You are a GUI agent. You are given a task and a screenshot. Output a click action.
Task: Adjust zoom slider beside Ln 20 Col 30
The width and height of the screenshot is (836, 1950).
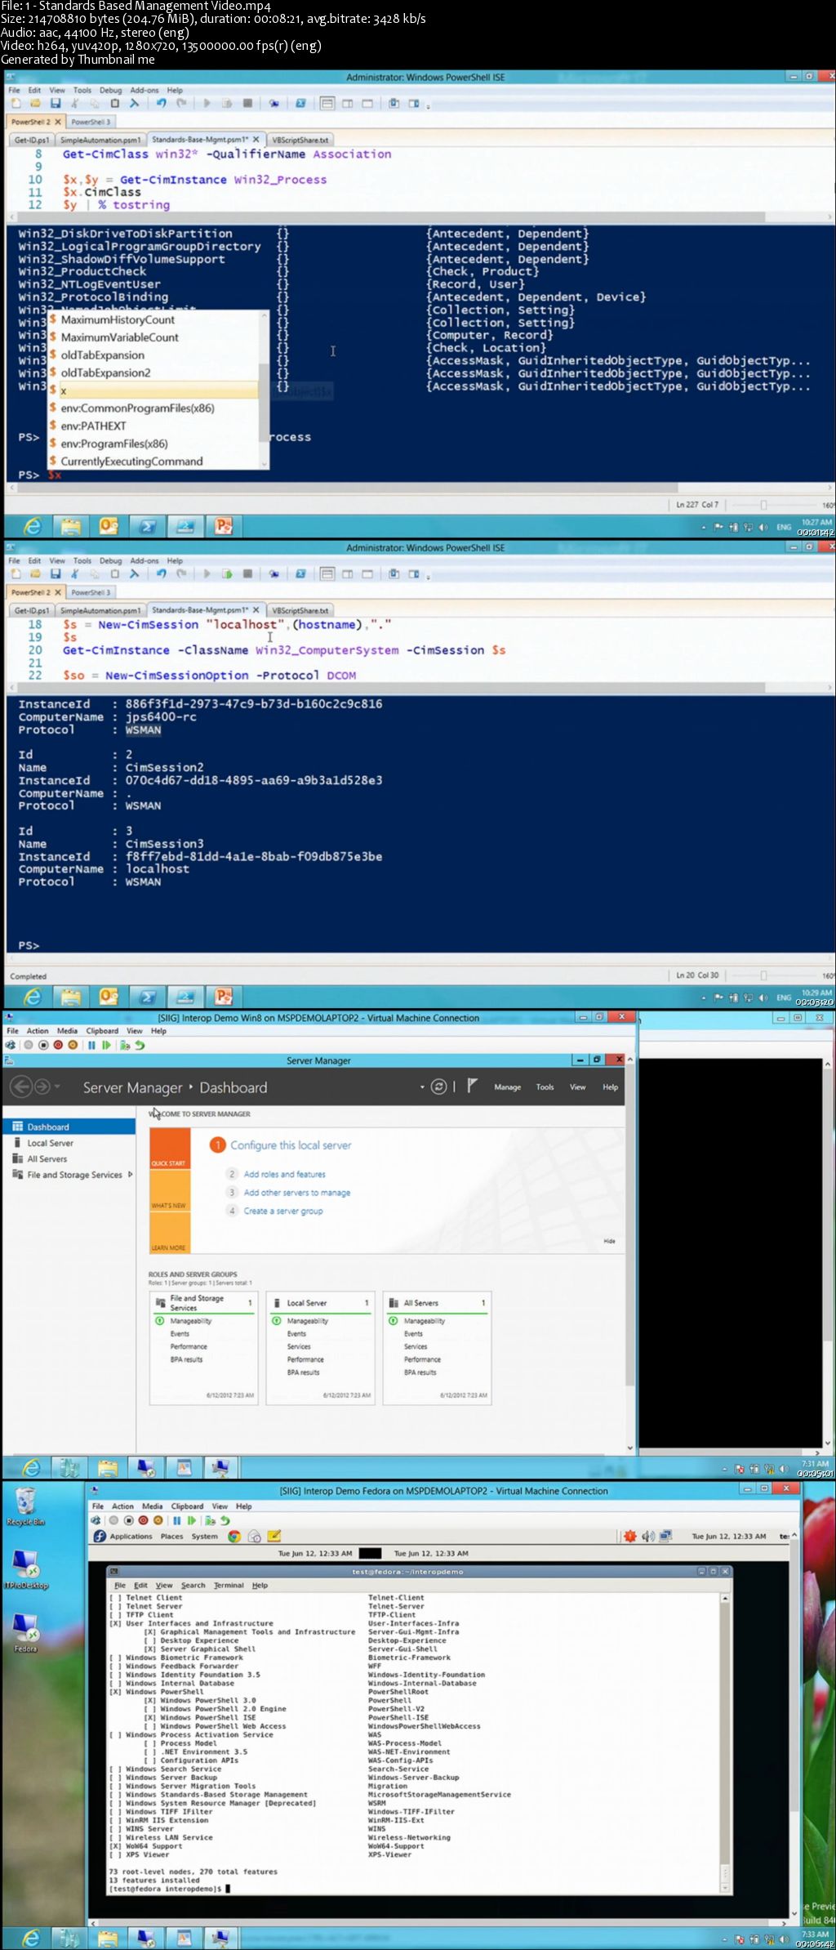tap(764, 975)
